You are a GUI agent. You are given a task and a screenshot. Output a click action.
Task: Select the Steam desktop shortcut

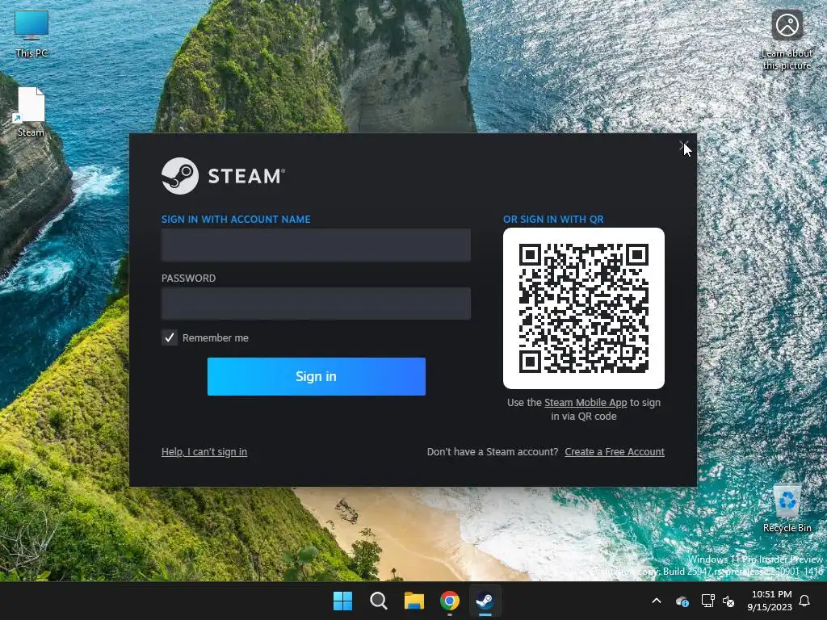31,111
